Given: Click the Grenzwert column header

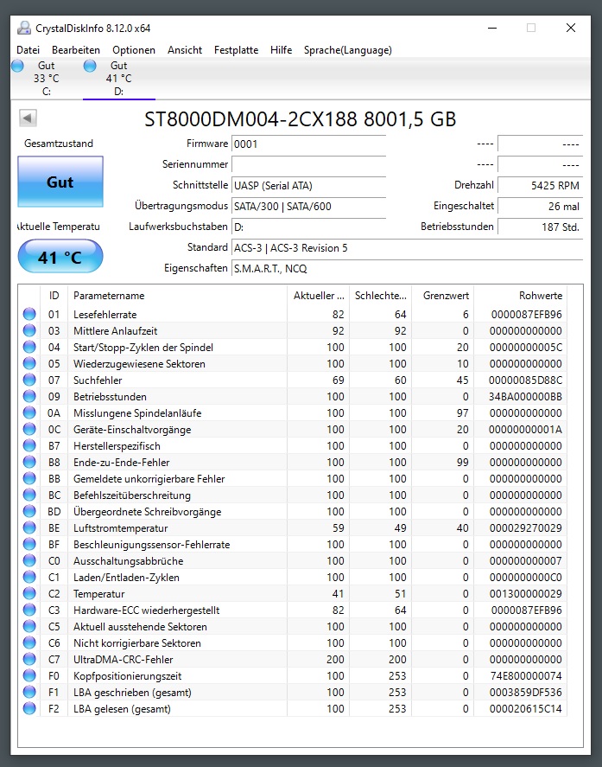Looking at the screenshot, I should (443, 296).
